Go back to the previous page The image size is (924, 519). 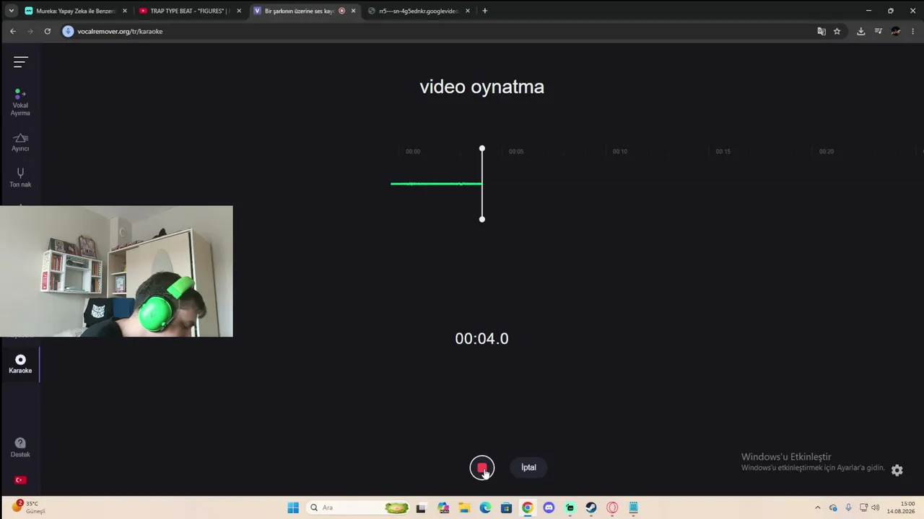point(13,31)
